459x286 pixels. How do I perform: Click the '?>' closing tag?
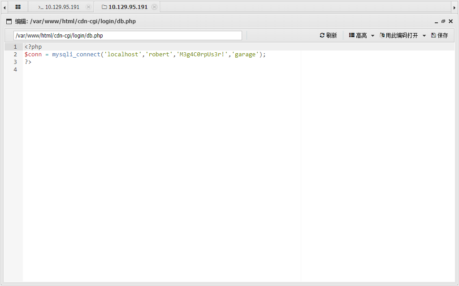coord(28,62)
